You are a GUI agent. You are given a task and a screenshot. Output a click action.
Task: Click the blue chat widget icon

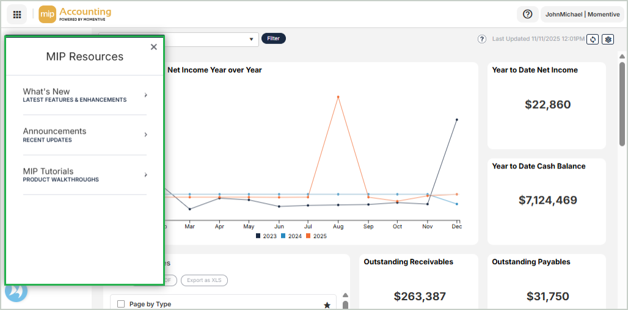pyautogui.click(x=16, y=292)
